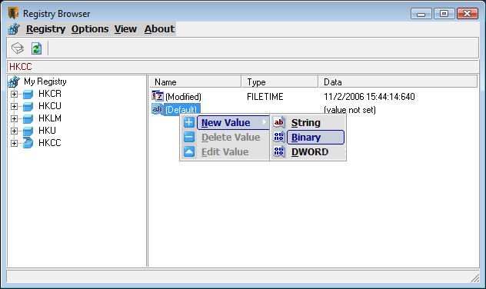The image size is (486, 289).
Task: Click the 11/2/2006 15:44:14:640 data cell
Action: pos(369,97)
